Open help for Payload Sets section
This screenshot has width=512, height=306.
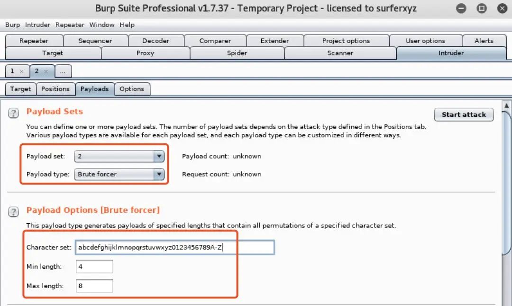pyautogui.click(x=13, y=113)
